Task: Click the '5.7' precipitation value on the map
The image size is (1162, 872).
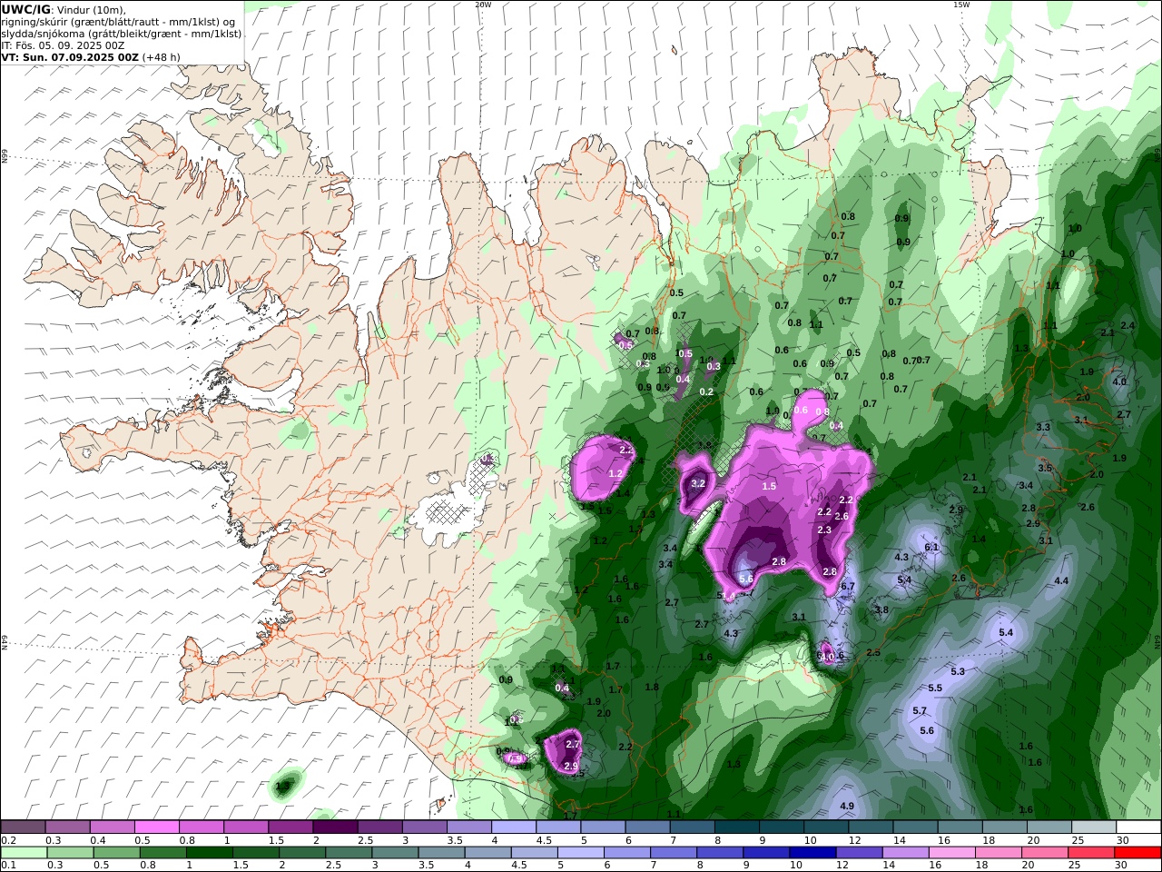Action: 920,711
